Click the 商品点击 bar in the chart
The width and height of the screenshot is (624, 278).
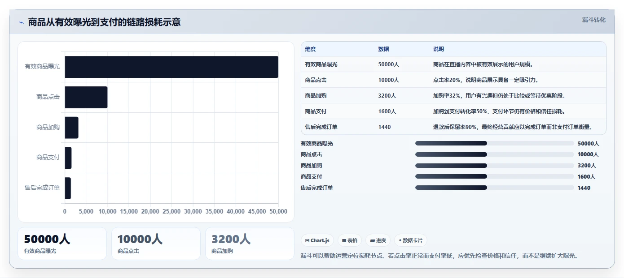click(x=86, y=97)
